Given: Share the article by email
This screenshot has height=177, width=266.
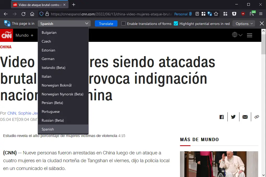Looking at the screenshot, I should 245,117.
